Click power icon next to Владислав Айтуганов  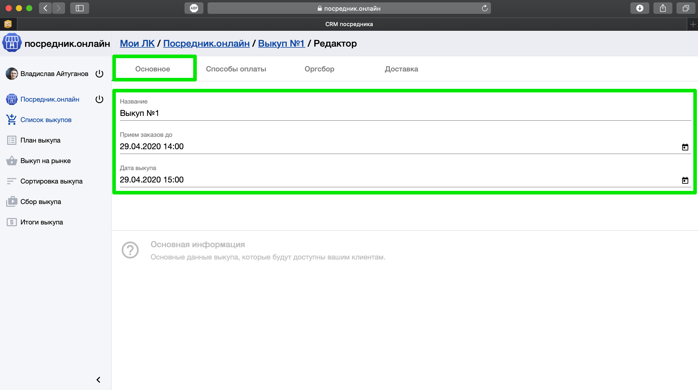[99, 74]
